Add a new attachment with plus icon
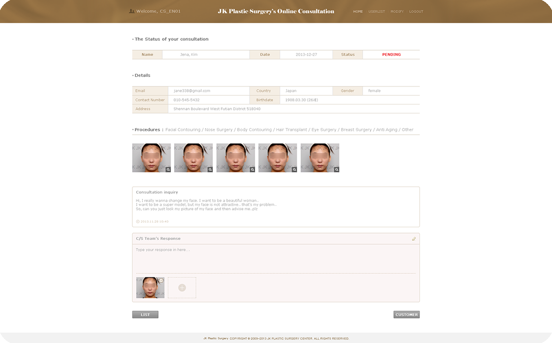This screenshot has width=552, height=343. [182, 288]
